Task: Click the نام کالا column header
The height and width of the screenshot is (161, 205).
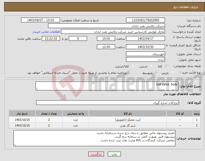Action: (x=128, y=113)
